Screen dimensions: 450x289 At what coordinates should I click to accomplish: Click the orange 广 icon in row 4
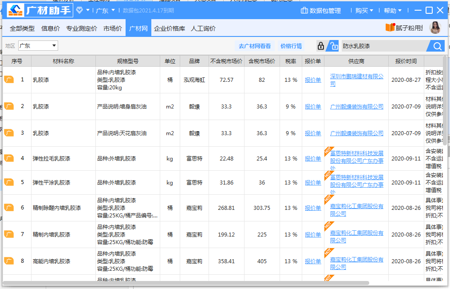[x=9, y=158]
